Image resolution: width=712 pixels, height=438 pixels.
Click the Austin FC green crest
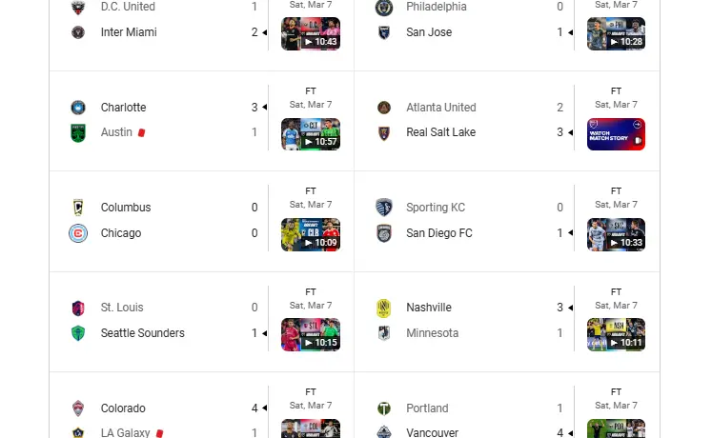(x=78, y=132)
